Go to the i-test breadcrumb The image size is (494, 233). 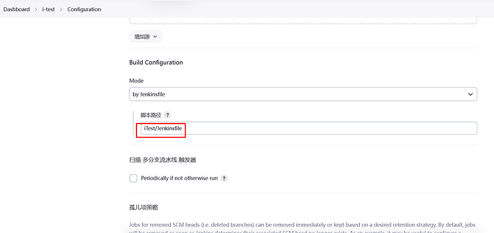[49, 9]
